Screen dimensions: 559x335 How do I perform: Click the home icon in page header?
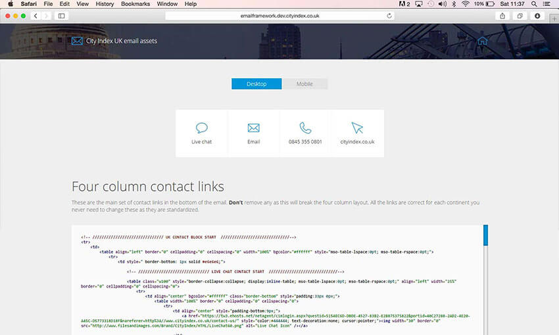[483, 41]
